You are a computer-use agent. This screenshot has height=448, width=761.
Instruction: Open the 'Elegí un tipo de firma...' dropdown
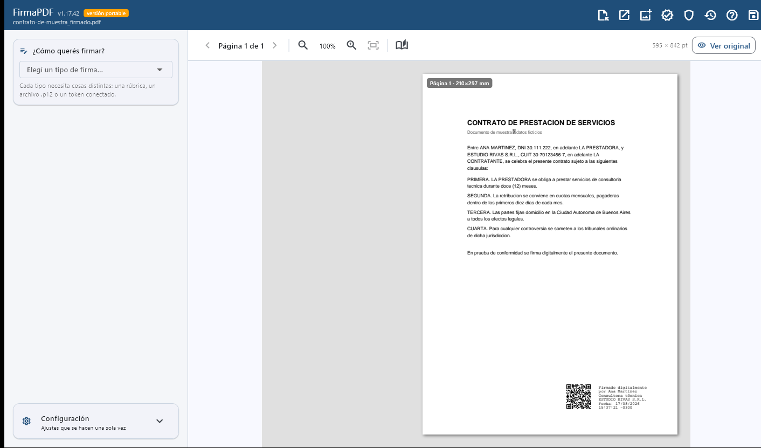coord(96,70)
